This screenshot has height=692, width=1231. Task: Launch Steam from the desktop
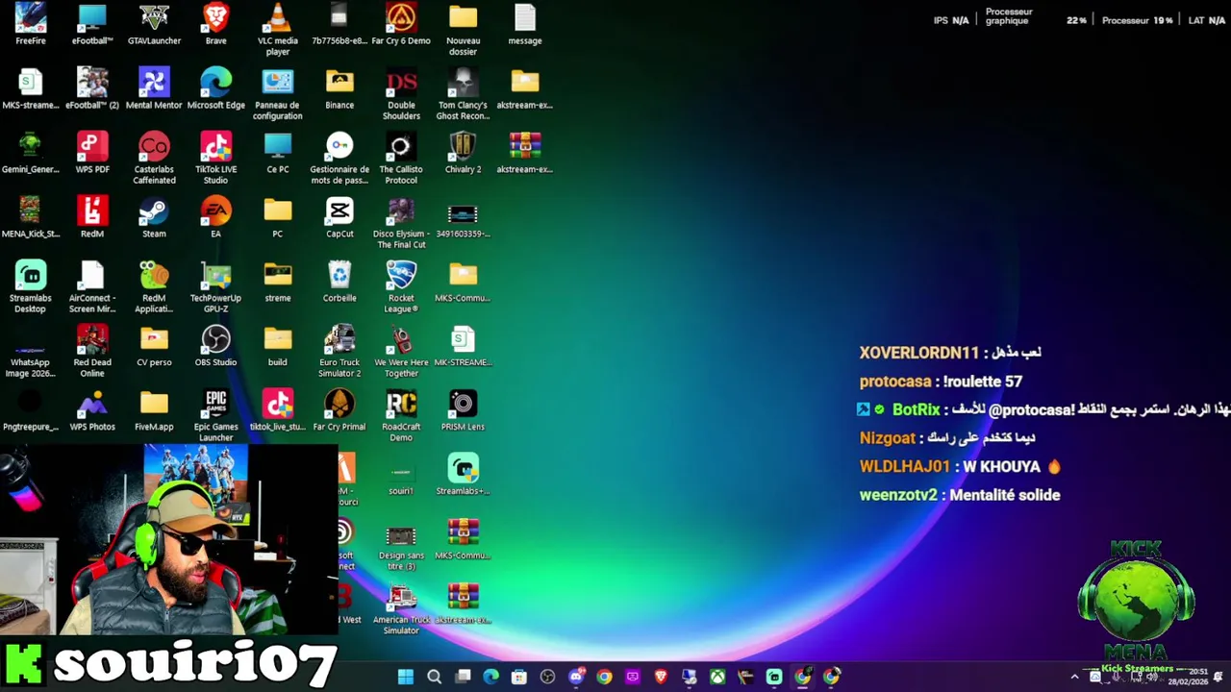pyautogui.click(x=154, y=217)
